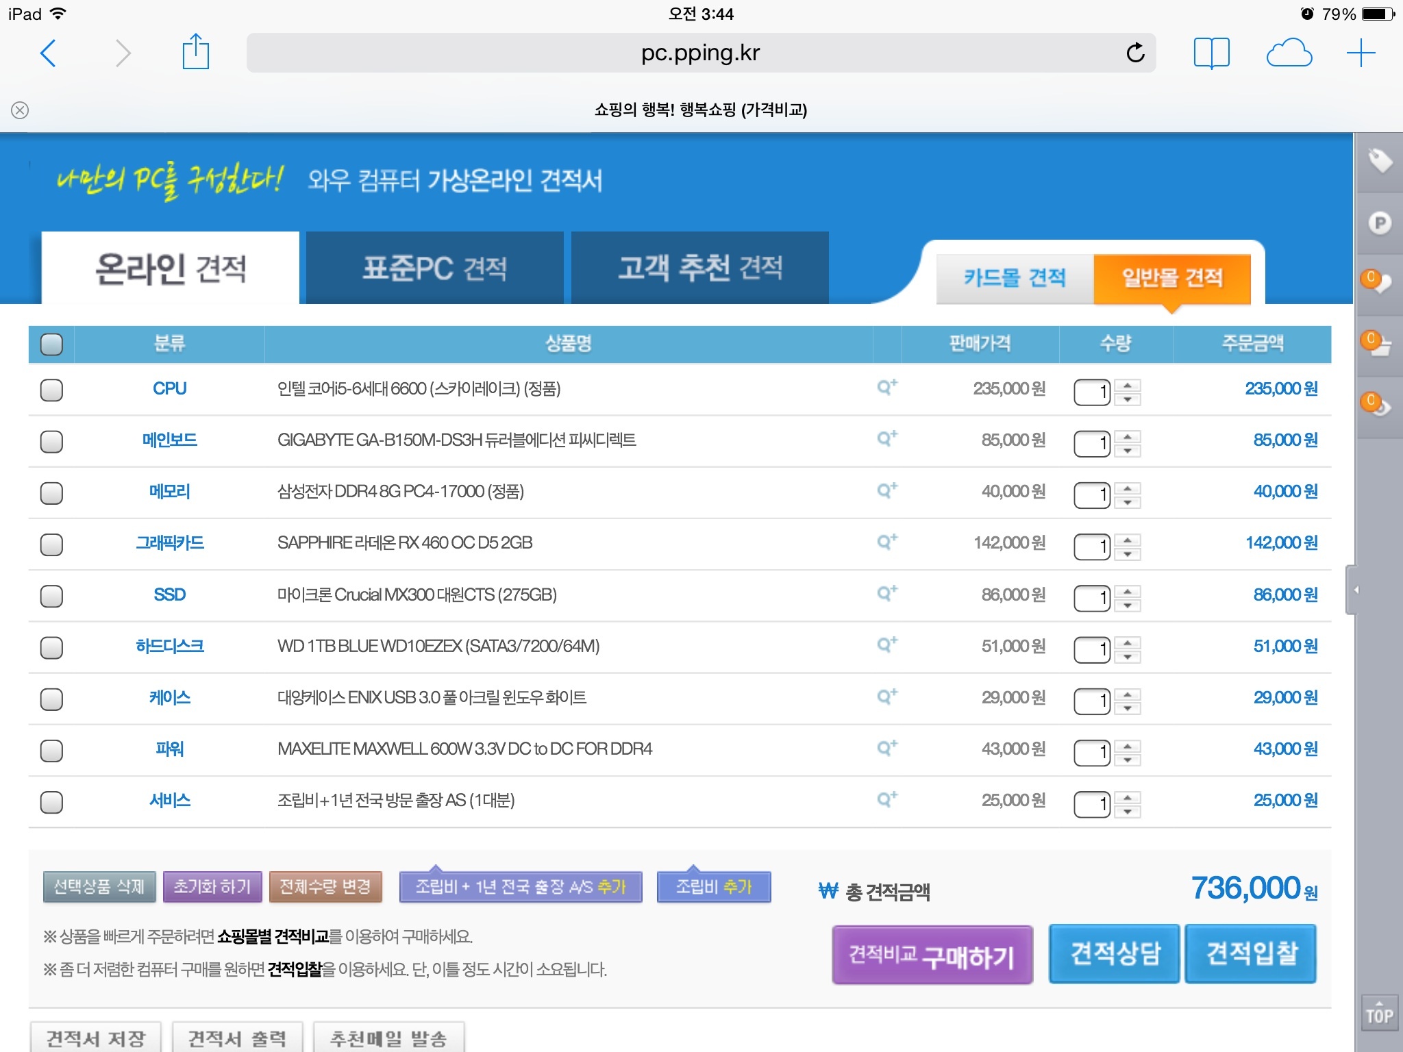Image resolution: width=1403 pixels, height=1052 pixels.
Task: Tap the Safari share icon
Action: [x=195, y=52]
